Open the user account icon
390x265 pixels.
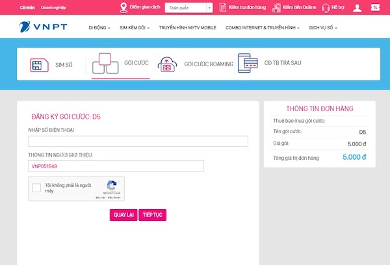click(x=357, y=8)
